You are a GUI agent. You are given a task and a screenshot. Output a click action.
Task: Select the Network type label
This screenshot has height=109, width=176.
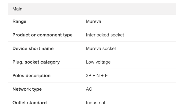point(27,89)
